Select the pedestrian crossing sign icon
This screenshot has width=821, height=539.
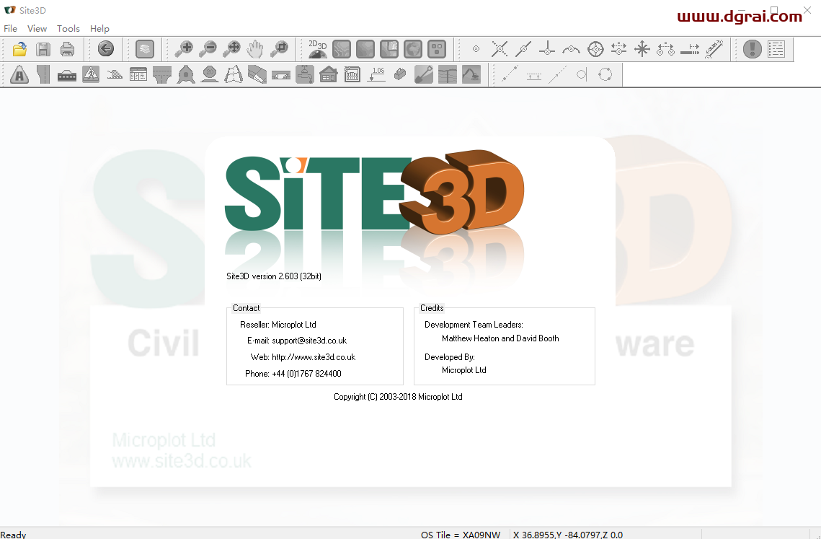point(91,74)
